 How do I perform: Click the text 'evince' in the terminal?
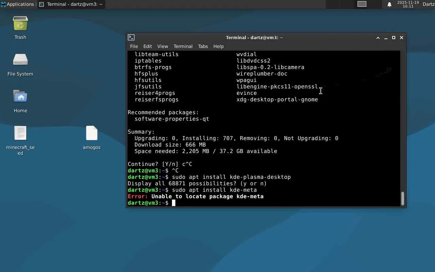[247, 93]
